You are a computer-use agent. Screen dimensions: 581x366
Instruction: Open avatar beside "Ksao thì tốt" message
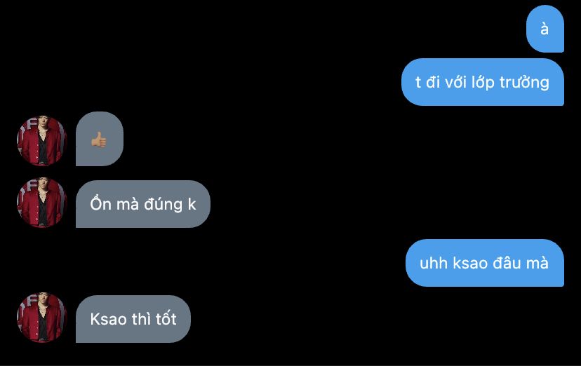click(x=42, y=318)
